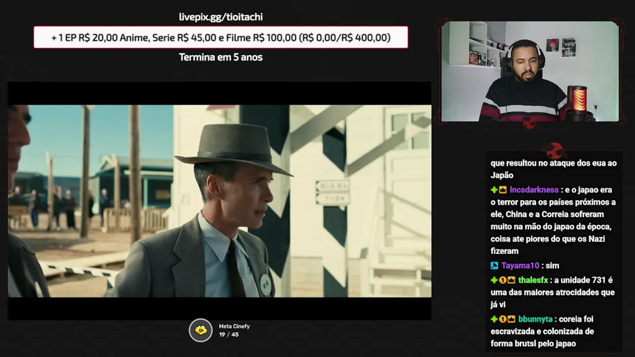Click the Meta Cinefy circular logo icon

200,330
